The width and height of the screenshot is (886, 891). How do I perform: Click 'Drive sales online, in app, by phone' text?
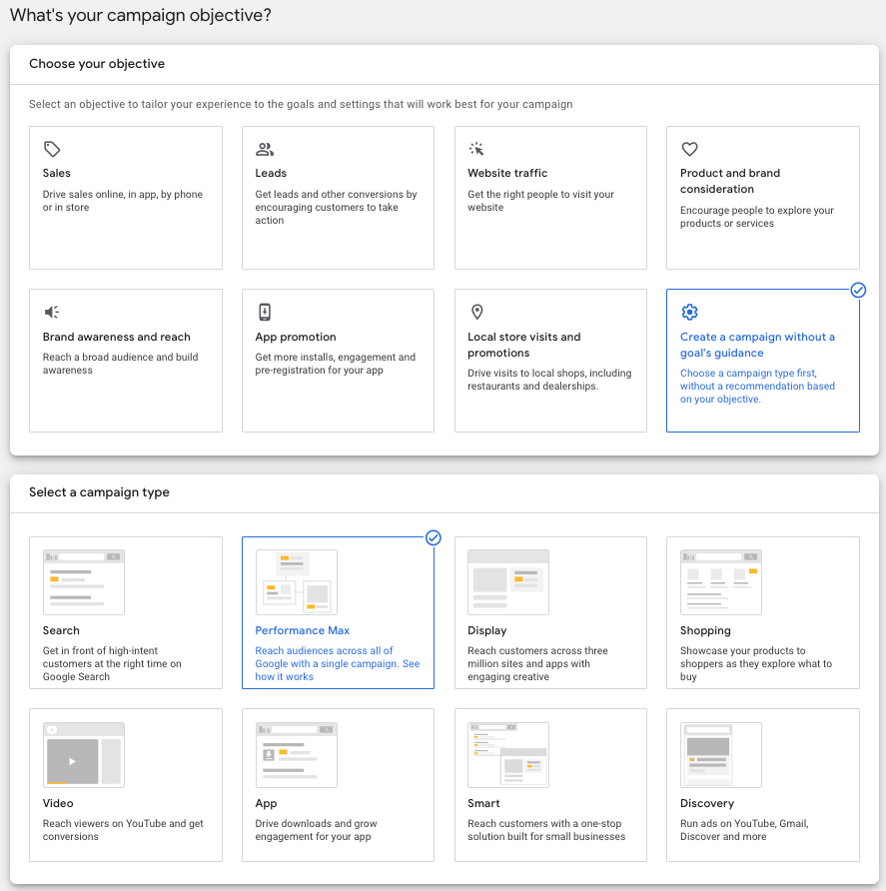point(122,201)
